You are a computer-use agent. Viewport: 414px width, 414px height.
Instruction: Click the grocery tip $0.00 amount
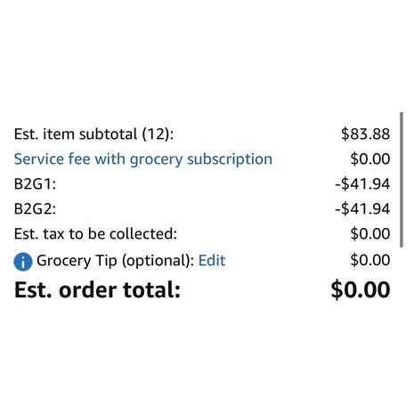(370, 260)
